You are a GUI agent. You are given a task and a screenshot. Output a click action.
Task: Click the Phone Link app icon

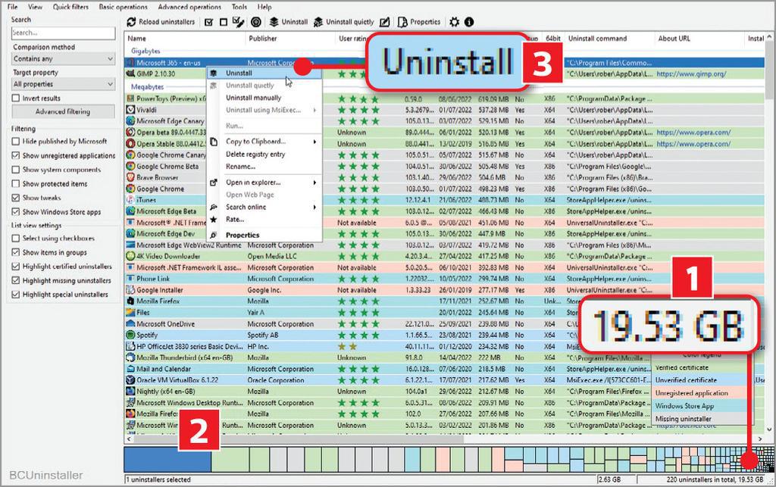point(130,279)
